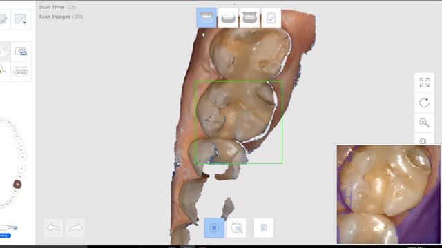The image size is (442, 248).
Task: Click the blue scanning status badge
Action: pos(5,236)
